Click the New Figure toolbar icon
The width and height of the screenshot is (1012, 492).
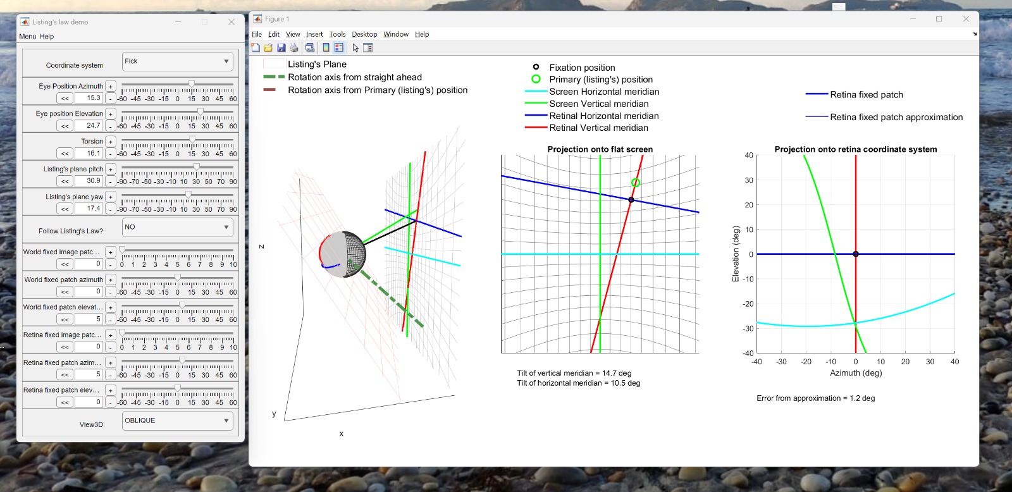click(x=256, y=48)
